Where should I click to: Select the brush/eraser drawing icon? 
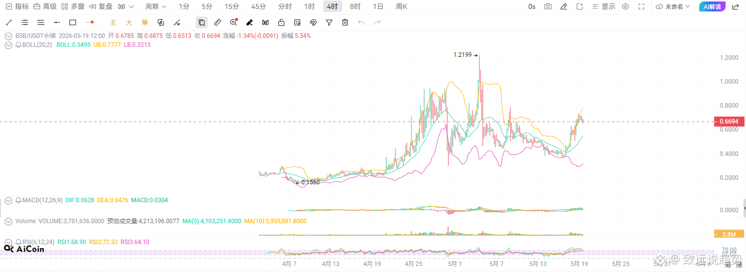click(x=249, y=22)
